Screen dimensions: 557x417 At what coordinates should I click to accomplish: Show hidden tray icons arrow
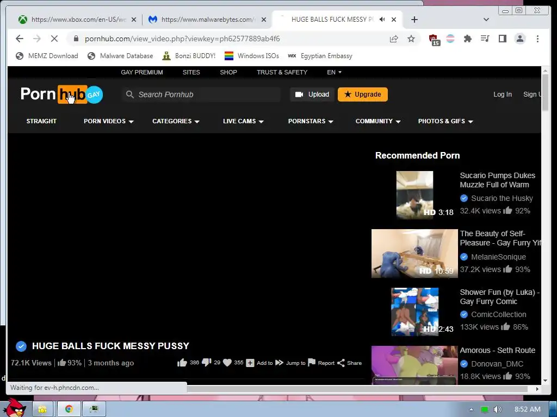(x=471, y=409)
